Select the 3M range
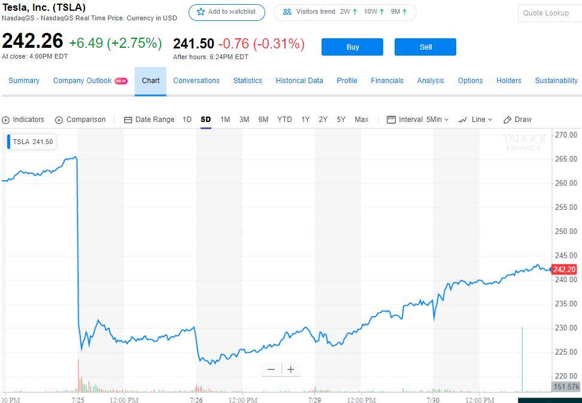This screenshot has width=582, height=403. pyautogui.click(x=244, y=120)
